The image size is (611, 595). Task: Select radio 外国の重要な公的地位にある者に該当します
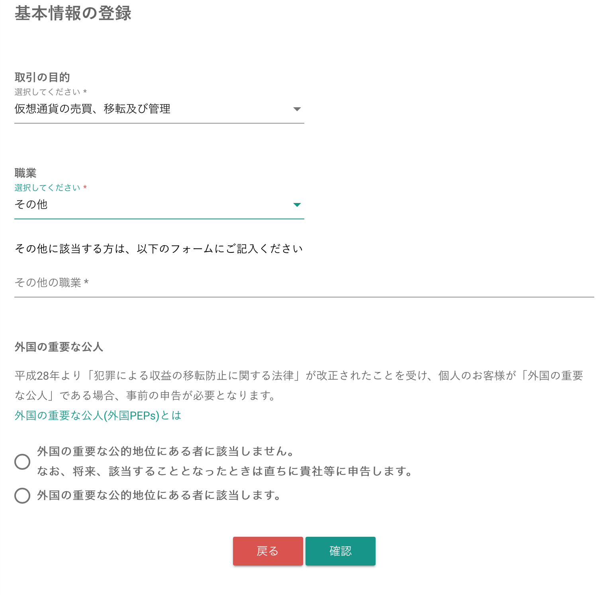[22, 496]
